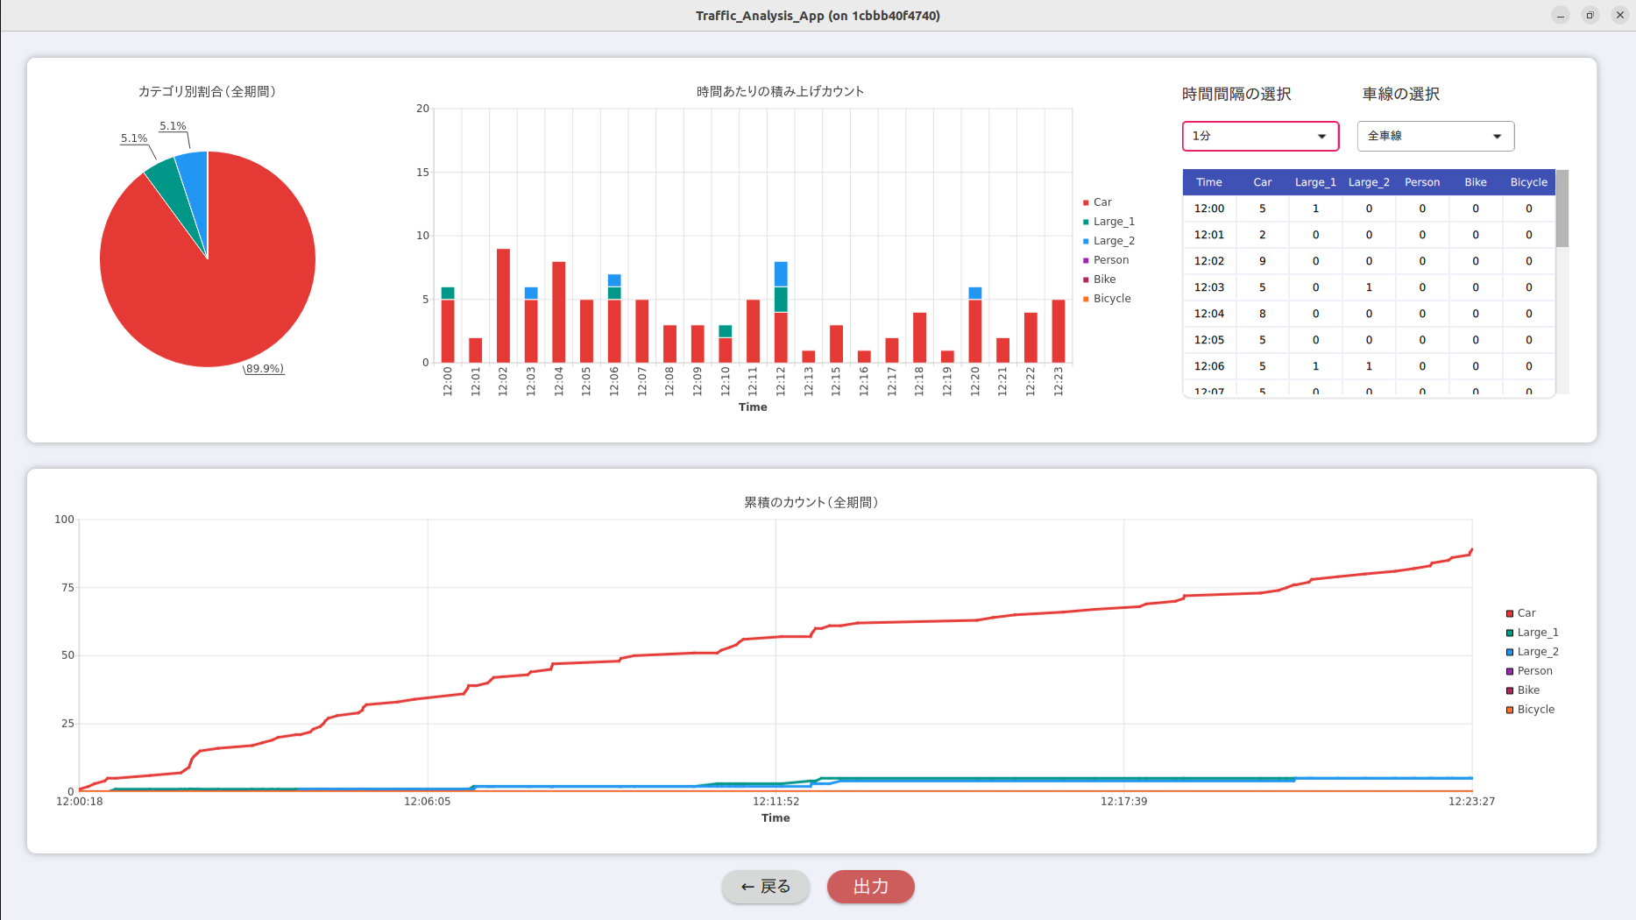
Task: Click Car legend marker in cumulative chart
Action: point(1510,613)
